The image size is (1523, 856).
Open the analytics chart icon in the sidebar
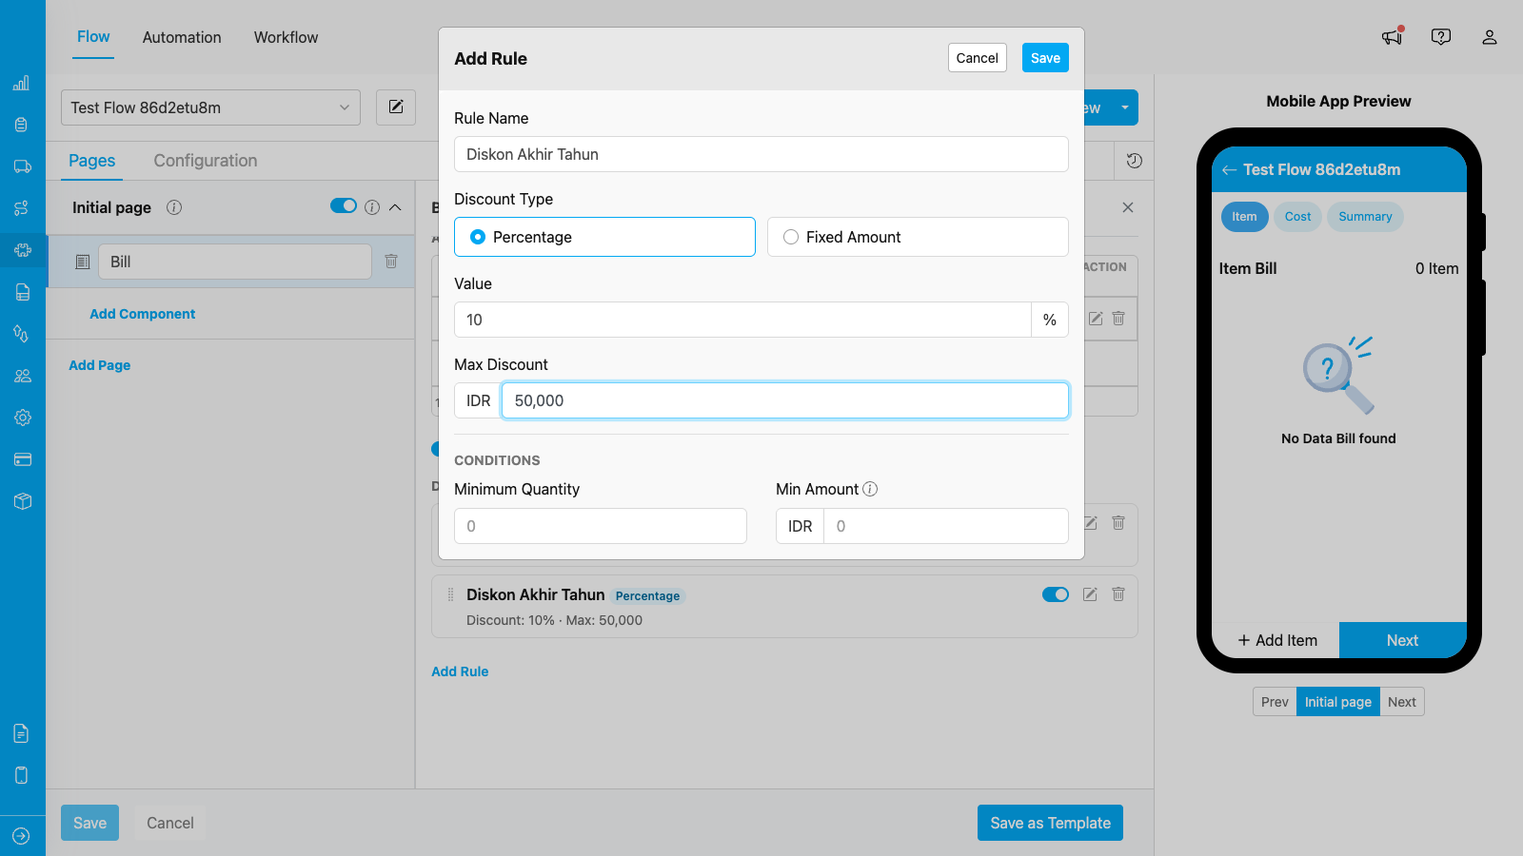[x=22, y=83]
